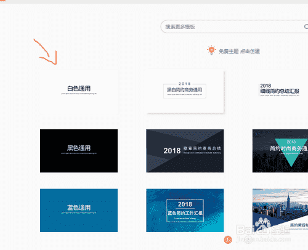Click the search magnifier icon
The width and height of the screenshot is (308, 250).
pos(306,26)
